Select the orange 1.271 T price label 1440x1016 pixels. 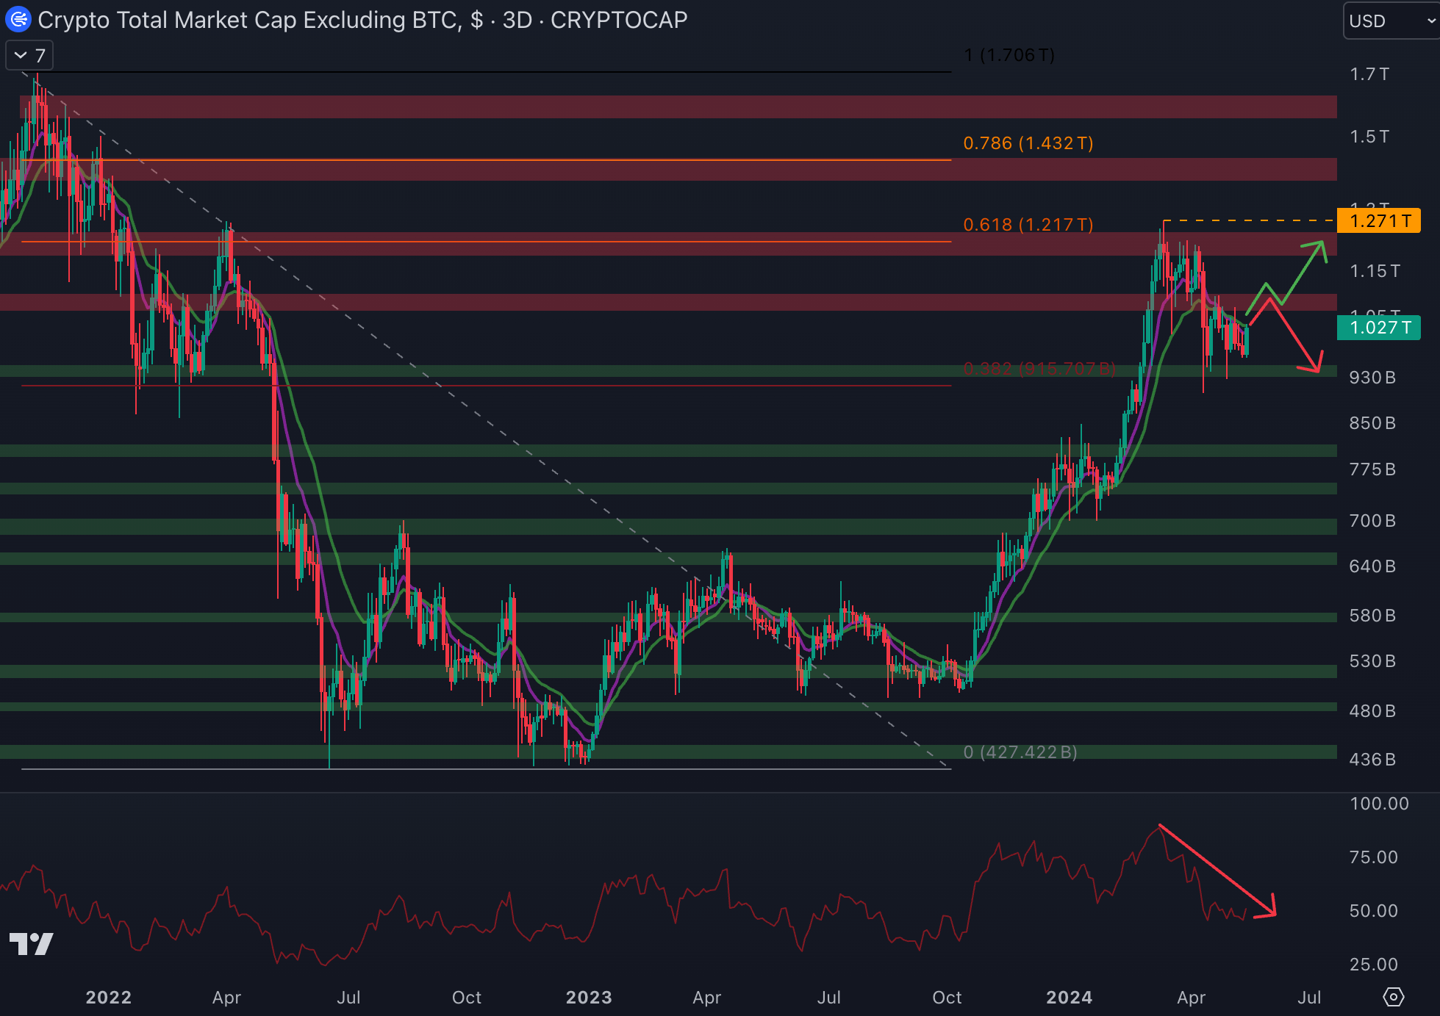tap(1378, 220)
